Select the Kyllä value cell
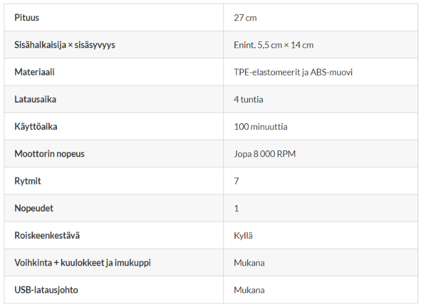 coord(243,236)
